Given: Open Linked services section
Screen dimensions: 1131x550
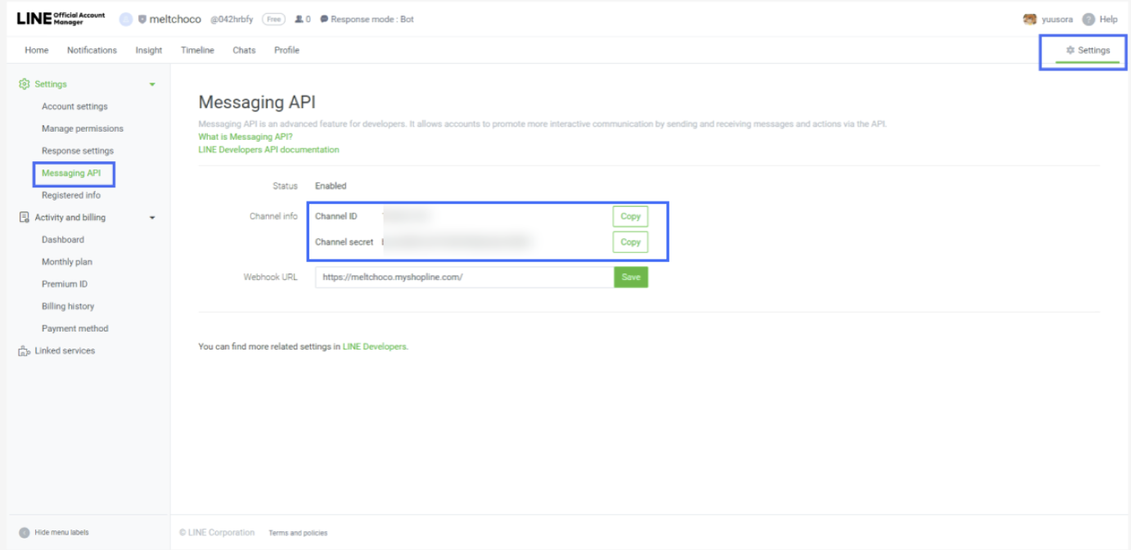Looking at the screenshot, I should [x=65, y=351].
